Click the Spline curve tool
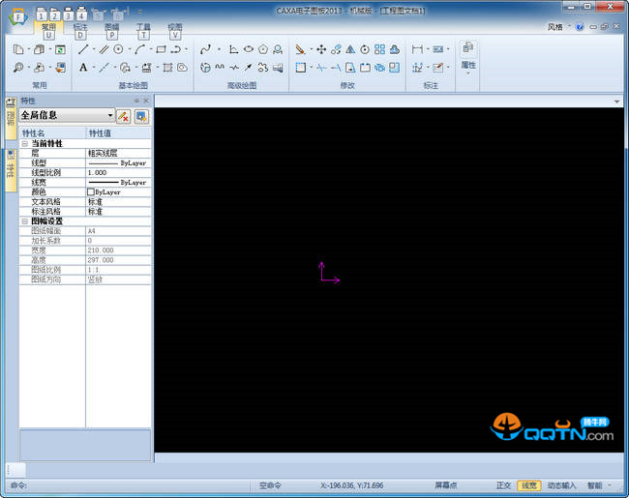The height and width of the screenshot is (498, 629). 205,49
